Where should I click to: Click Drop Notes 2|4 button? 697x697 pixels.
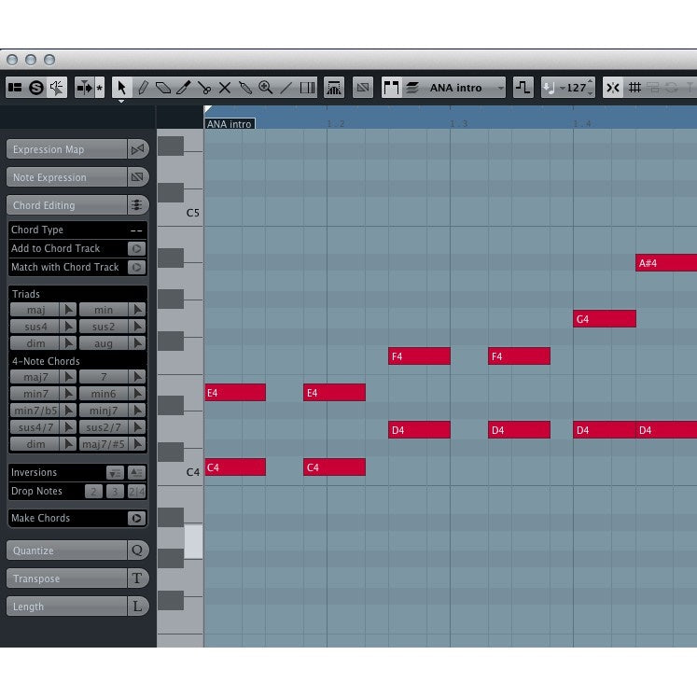click(x=136, y=492)
